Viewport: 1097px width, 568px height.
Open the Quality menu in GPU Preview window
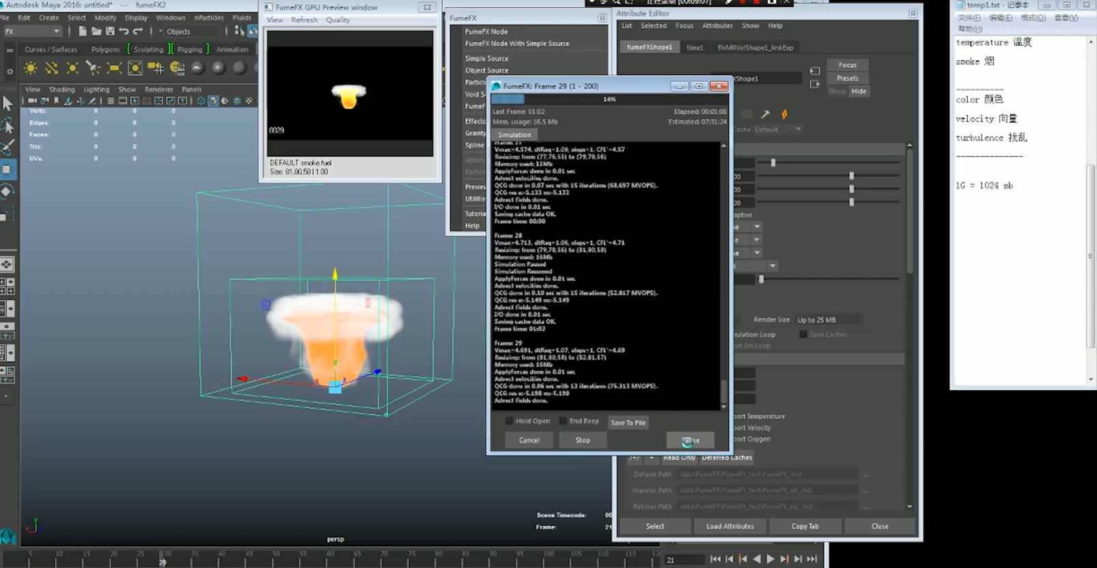(x=337, y=20)
